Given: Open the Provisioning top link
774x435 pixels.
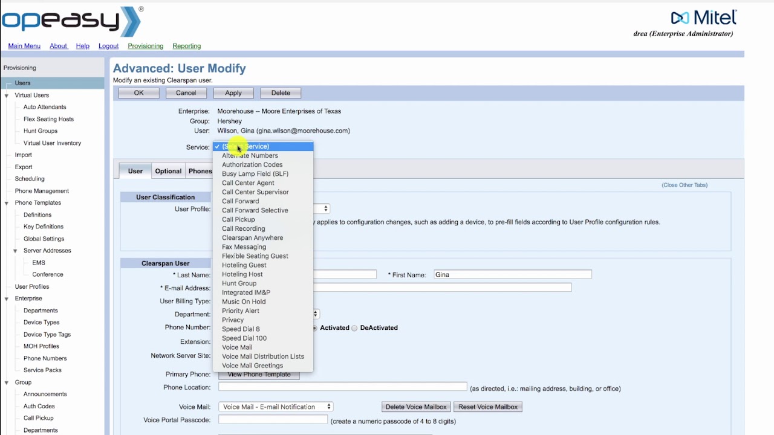Looking at the screenshot, I should 145,46.
